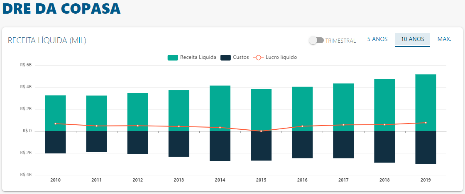Click the 2012 Custos dark bar
The image size is (465, 194).
pyautogui.click(x=138, y=143)
